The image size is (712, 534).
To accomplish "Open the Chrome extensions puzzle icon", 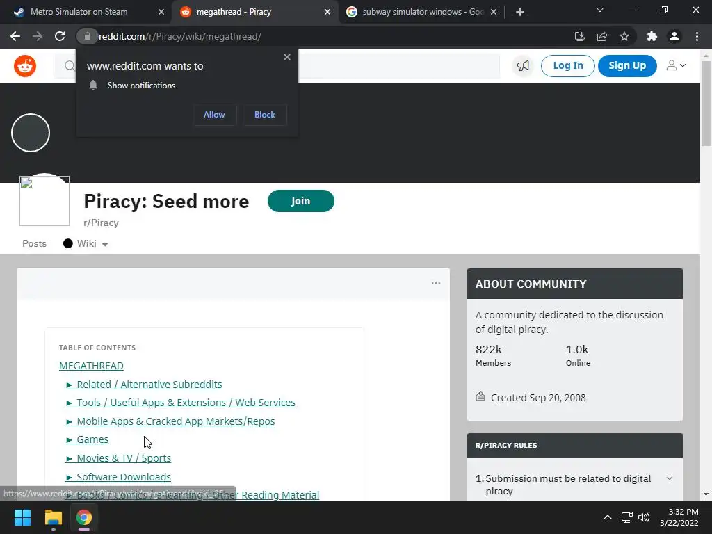I will [652, 36].
